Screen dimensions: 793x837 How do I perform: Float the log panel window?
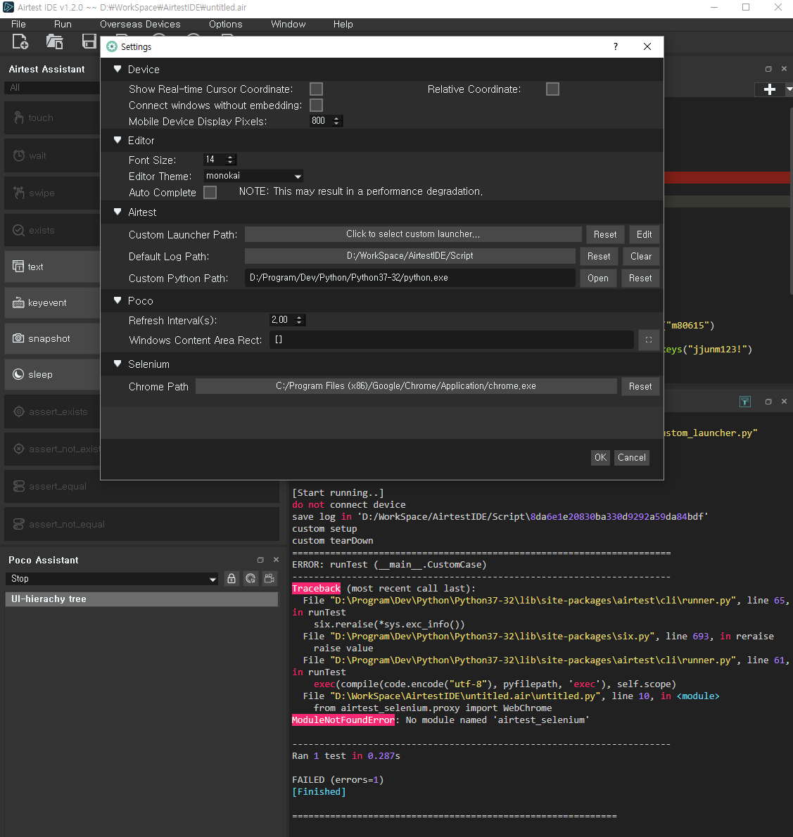(768, 402)
